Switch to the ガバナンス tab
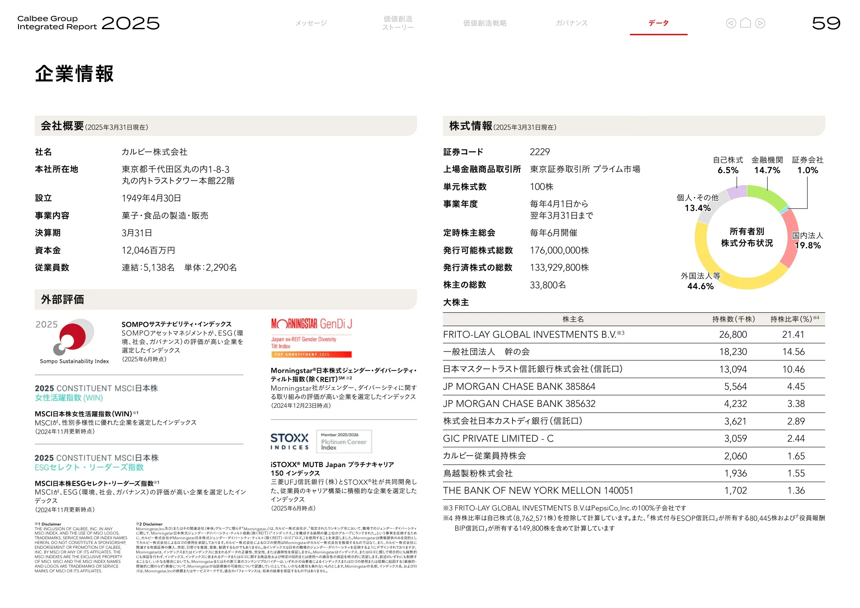 pyautogui.click(x=571, y=23)
